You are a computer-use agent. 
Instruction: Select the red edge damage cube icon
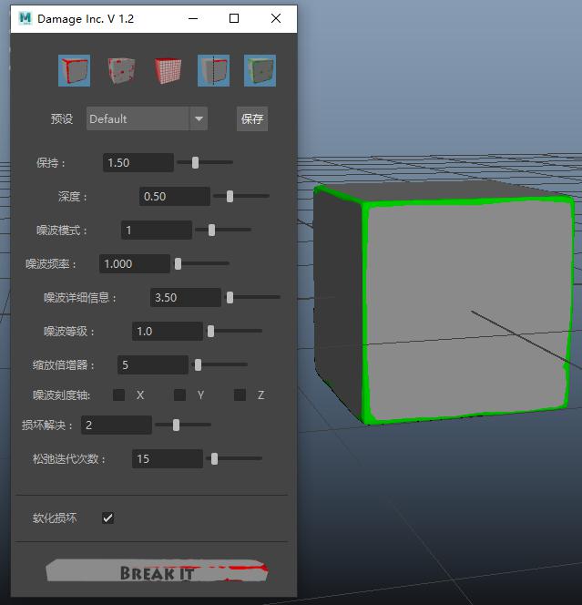point(74,70)
